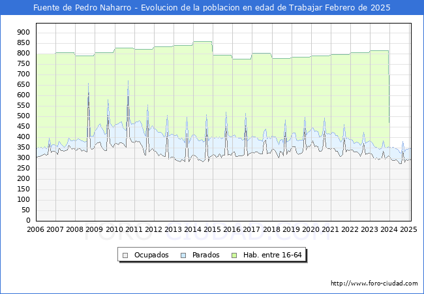Select the Hab. entre 16-64 legend label
424x294 pixels.
point(272,255)
